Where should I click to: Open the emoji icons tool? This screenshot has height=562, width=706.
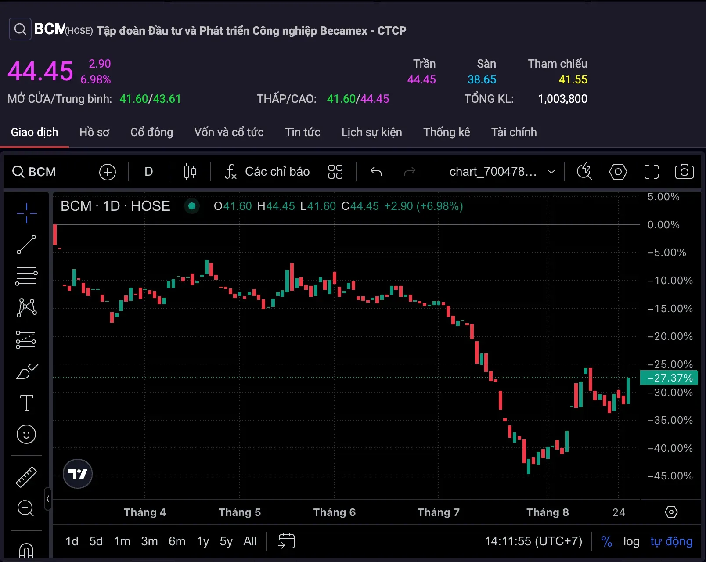(x=26, y=435)
